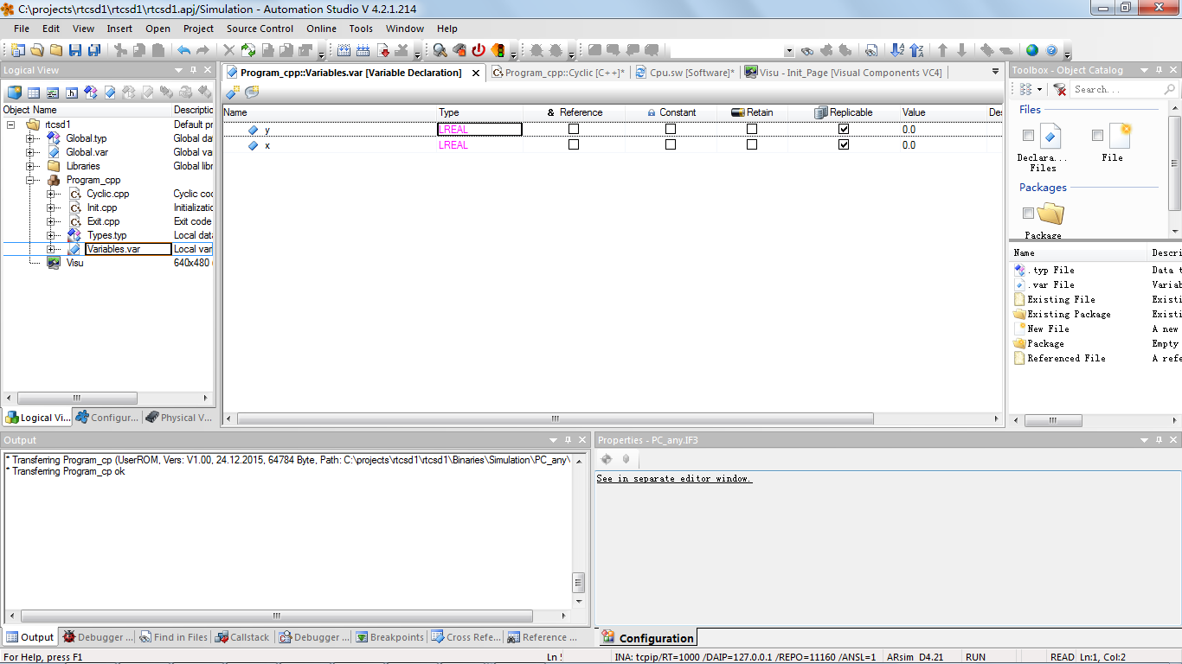The height and width of the screenshot is (664, 1182).
Task: Expand the Global.typ tree node
Action: [x=31, y=138]
